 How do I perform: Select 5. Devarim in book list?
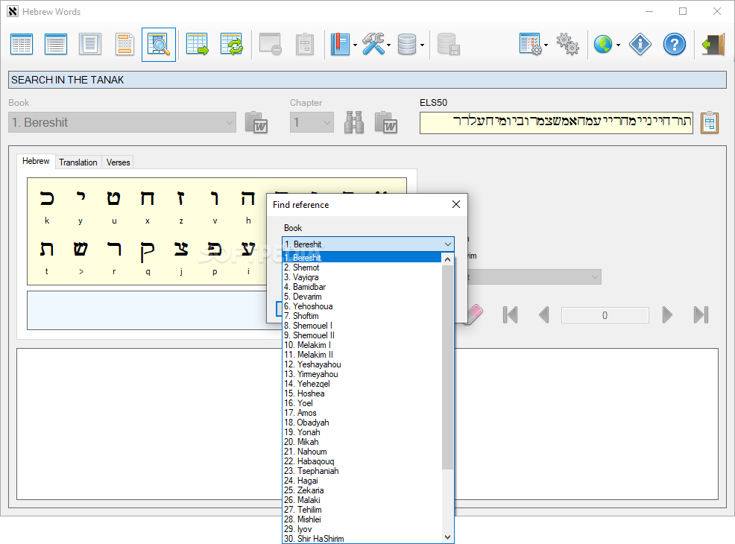click(362, 297)
